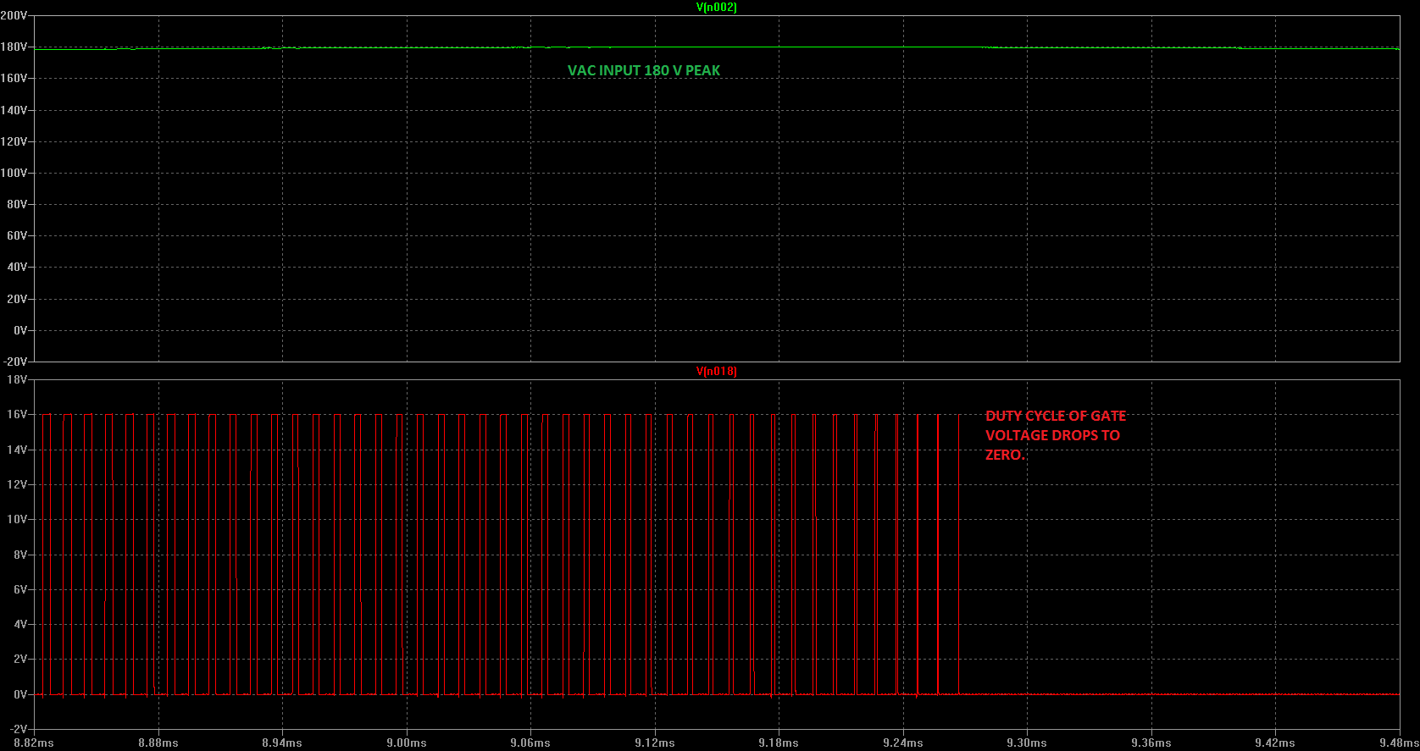Click the 9.06ms time axis label

pos(530,743)
